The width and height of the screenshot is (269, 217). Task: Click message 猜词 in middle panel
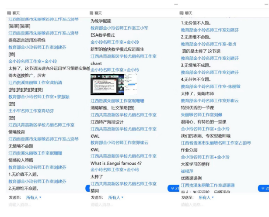pos(94,190)
